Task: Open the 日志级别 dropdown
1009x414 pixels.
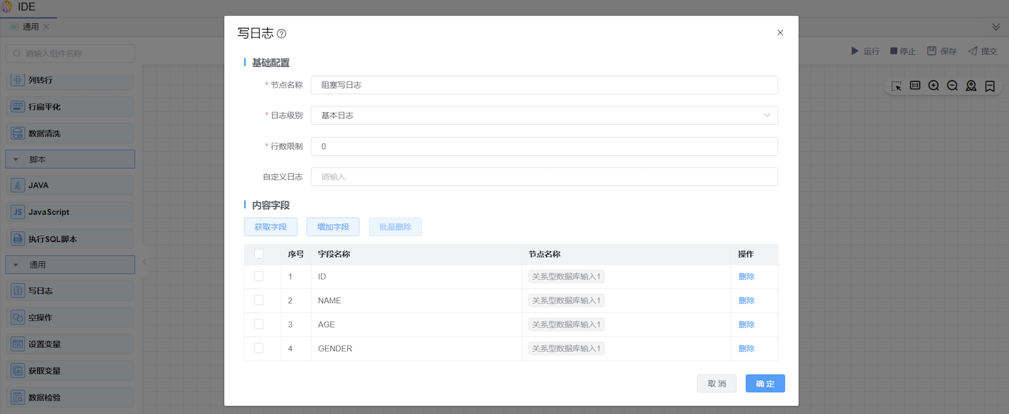Action: point(544,115)
